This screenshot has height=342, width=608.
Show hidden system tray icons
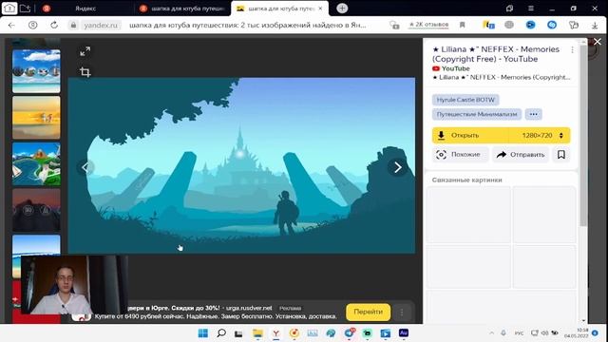coord(492,333)
